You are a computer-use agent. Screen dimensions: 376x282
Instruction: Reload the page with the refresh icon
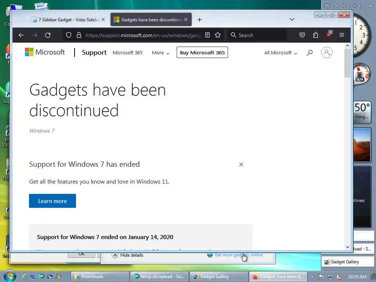pyautogui.click(x=48, y=35)
